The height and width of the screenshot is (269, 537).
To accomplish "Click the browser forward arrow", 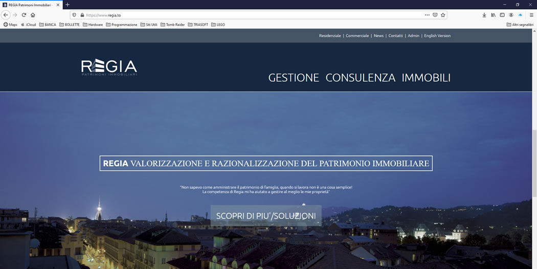I will 15,15.
